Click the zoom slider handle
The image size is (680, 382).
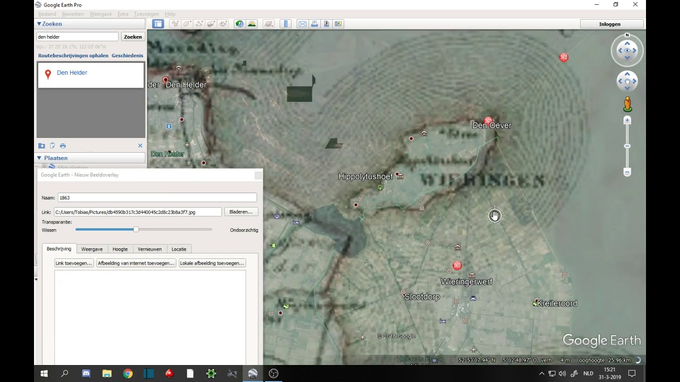[627, 146]
